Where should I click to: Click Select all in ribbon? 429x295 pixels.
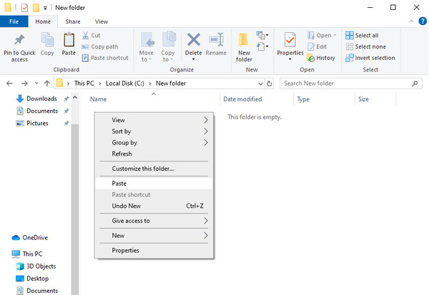click(362, 35)
